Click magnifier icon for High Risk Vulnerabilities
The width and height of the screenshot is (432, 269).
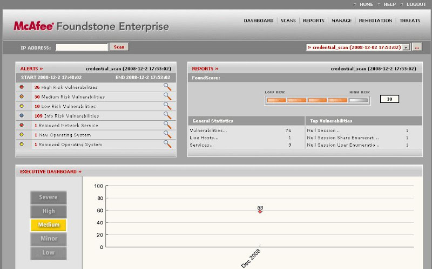click(167, 87)
